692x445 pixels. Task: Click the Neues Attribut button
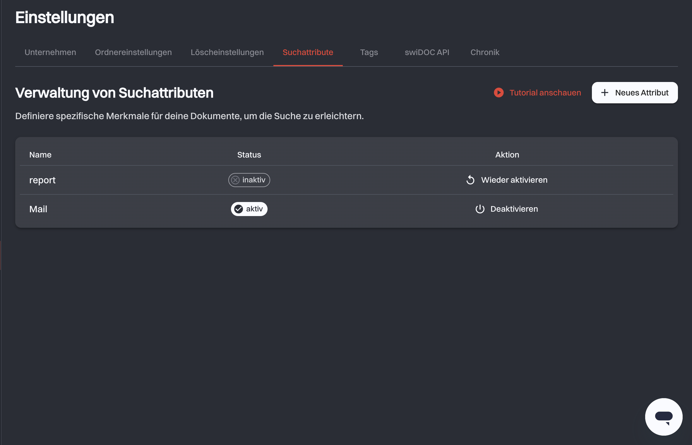coord(635,93)
